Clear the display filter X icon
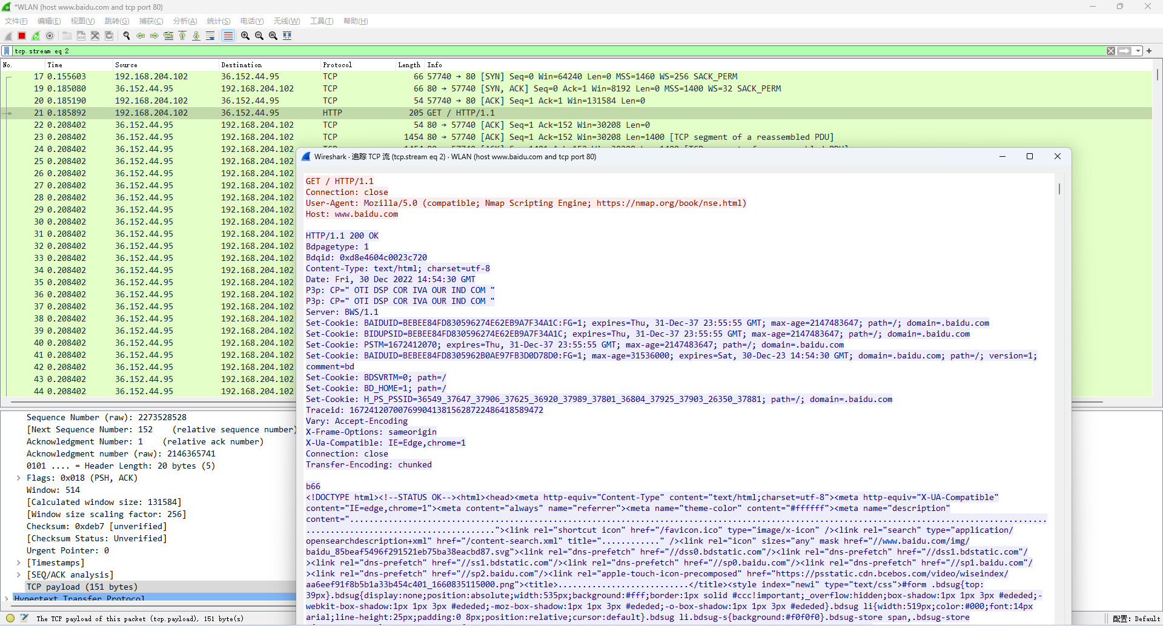Screen dimensions: 1163x626 (x=1111, y=51)
